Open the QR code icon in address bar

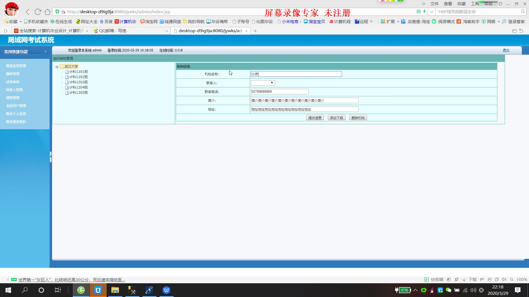click(x=419, y=12)
